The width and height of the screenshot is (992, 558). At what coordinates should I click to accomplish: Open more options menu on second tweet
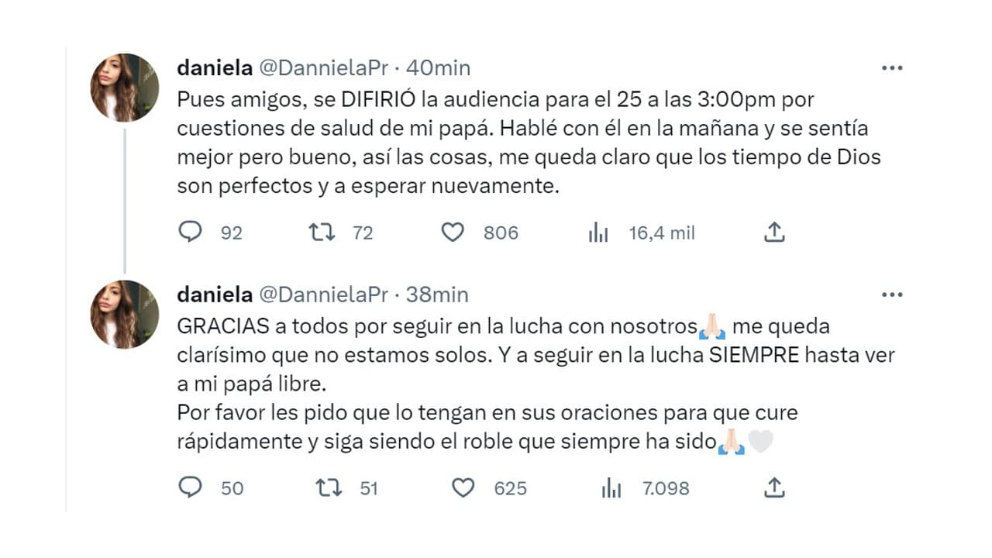click(x=892, y=295)
